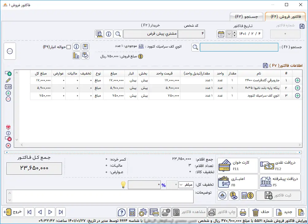This screenshot has height=224, width=308.
Task: Click the calculator icon in bottom toolbar
Action: point(132,212)
